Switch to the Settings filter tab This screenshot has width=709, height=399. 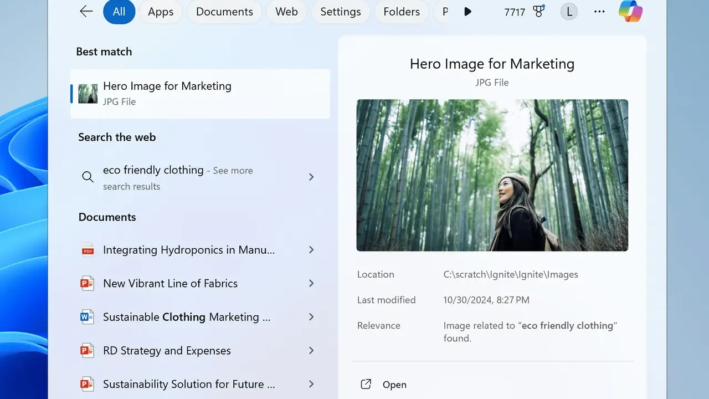click(340, 12)
